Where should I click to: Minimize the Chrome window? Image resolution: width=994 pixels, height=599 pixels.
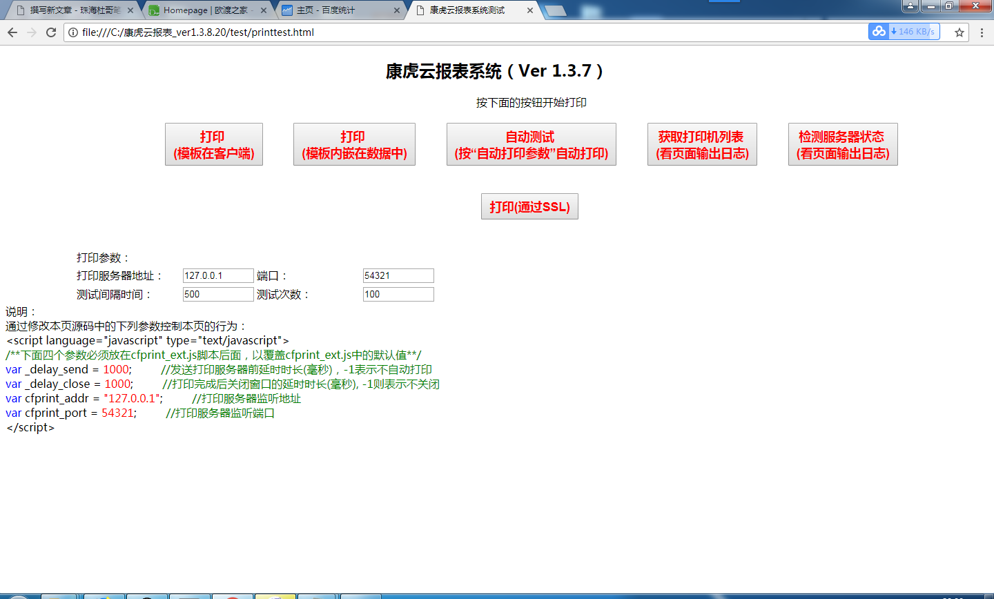930,6
